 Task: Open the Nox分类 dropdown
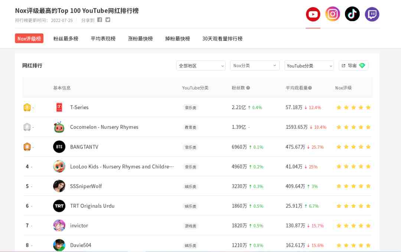(x=255, y=66)
